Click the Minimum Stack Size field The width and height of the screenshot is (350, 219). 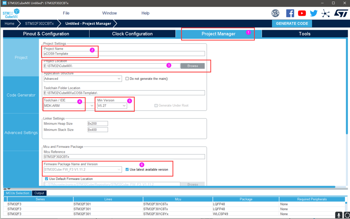point(98,130)
